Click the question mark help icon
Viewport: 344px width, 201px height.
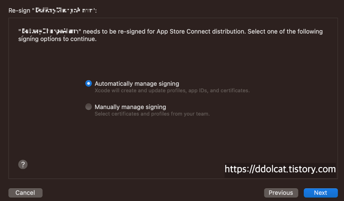point(23,164)
